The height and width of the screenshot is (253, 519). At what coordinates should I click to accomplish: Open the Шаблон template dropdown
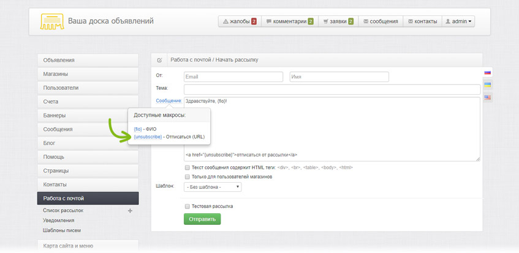[x=213, y=187]
